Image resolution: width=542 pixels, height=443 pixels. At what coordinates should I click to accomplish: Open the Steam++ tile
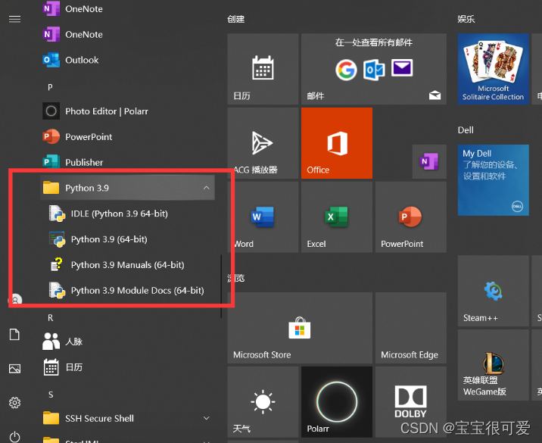point(494,291)
